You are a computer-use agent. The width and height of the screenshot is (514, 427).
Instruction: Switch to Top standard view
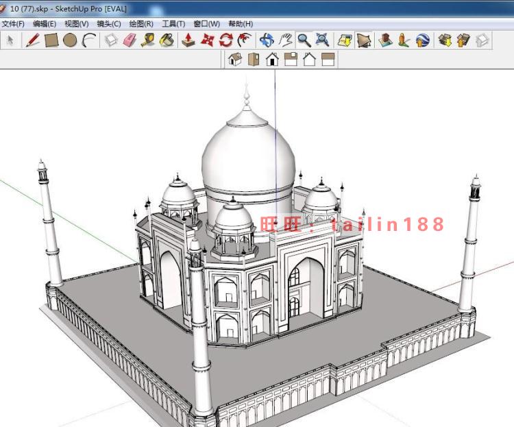(x=254, y=60)
